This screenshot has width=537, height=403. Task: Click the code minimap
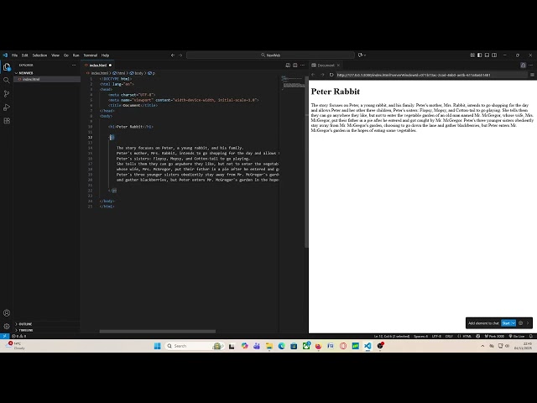point(293,83)
